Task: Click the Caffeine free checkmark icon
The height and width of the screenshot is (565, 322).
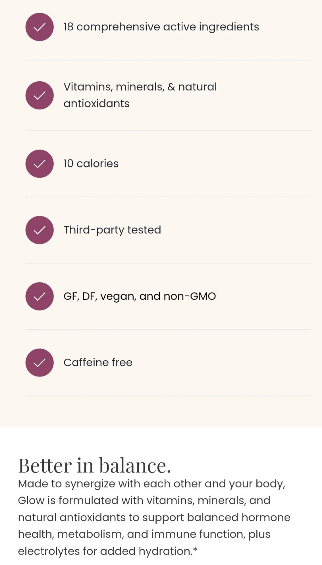Action: [40, 363]
